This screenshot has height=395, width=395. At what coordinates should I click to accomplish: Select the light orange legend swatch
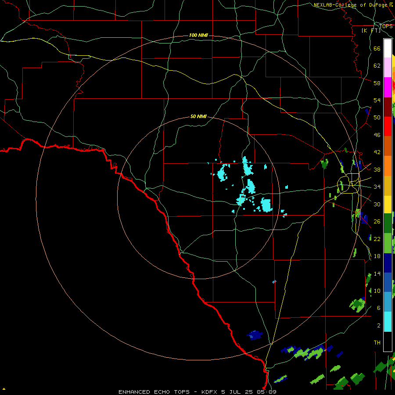click(388, 165)
